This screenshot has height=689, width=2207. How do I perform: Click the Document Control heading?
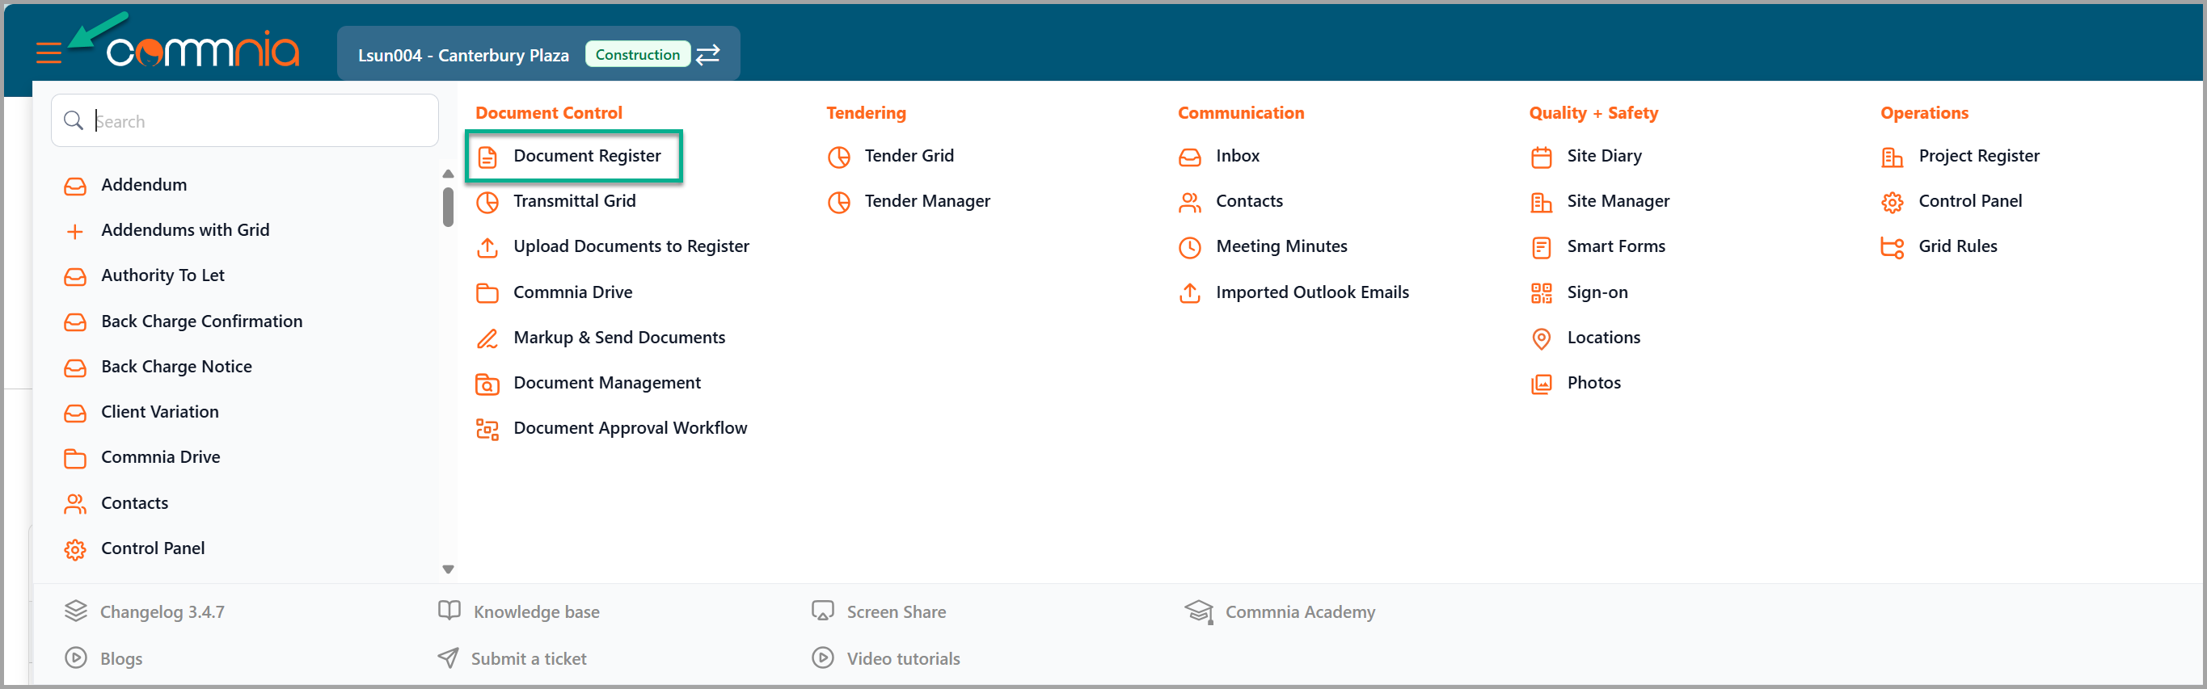point(548,113)
